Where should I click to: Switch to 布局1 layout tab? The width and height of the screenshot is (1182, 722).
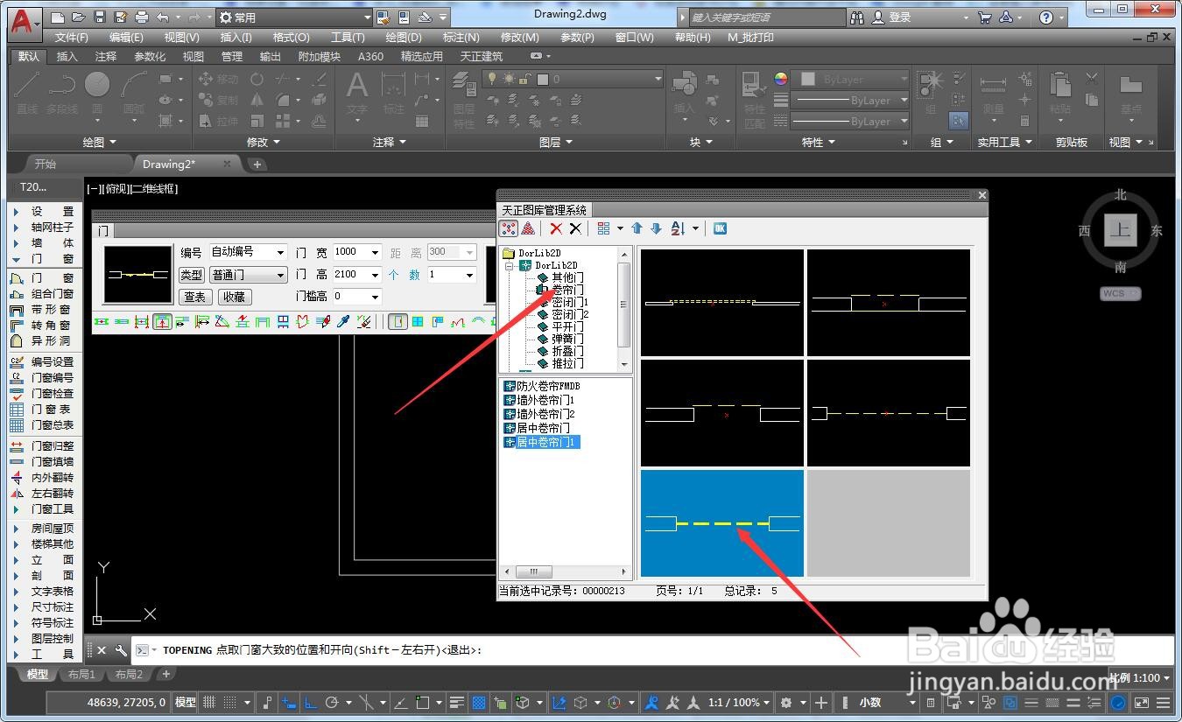click(81, 675)
